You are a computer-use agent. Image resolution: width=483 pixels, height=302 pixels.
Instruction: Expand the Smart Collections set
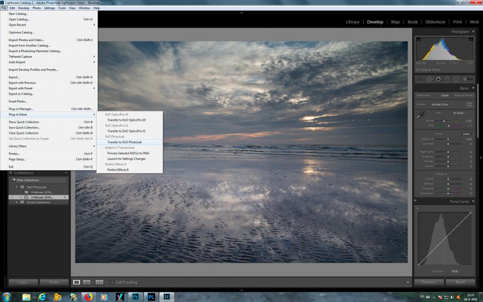(x=16, y=202)
